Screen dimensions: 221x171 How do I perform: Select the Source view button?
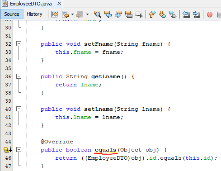tap(12, 14)
